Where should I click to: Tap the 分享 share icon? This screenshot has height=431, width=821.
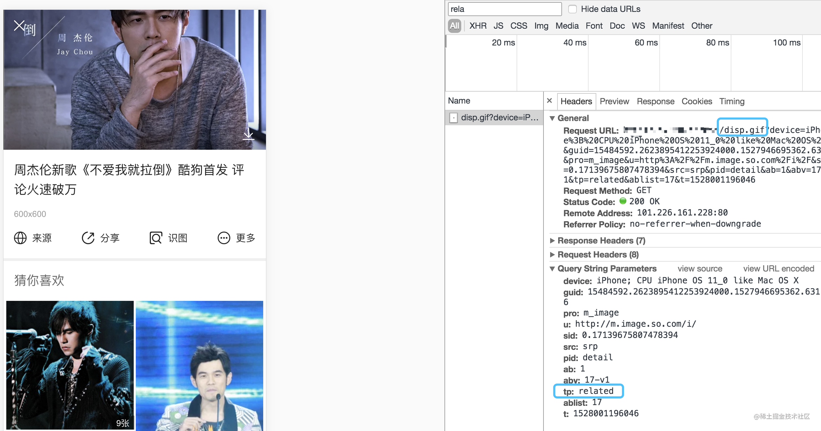point(88,238)
